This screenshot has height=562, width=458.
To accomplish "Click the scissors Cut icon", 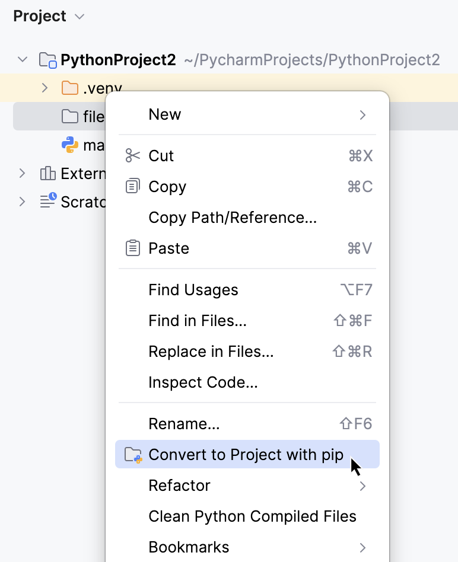I will [133, 155].
